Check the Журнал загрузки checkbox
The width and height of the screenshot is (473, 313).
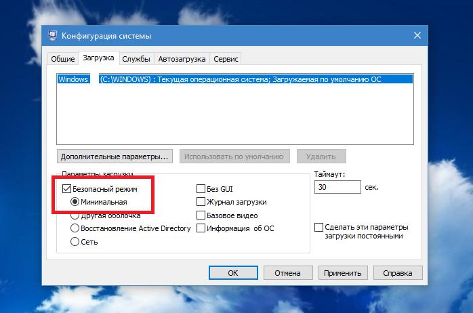(x=201, y=202)
